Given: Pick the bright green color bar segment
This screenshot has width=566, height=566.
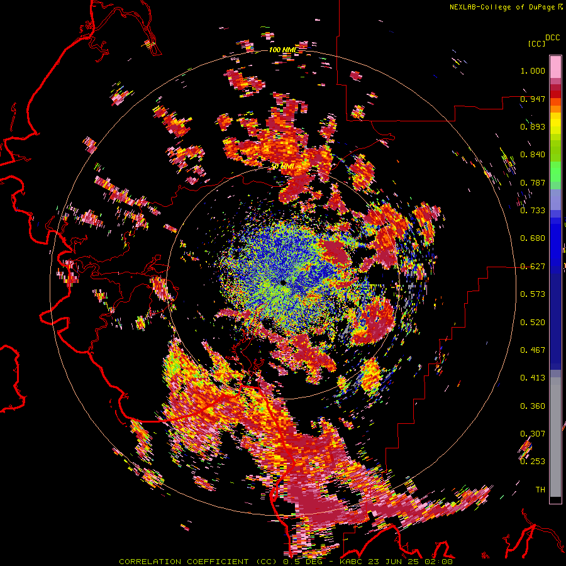Looking at the screenshot, I should click(x=555, y=172).
